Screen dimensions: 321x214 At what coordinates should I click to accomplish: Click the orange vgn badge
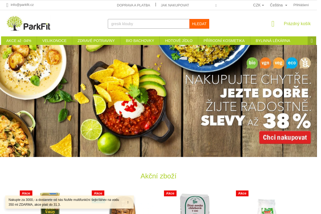click(x=265, y=63)
